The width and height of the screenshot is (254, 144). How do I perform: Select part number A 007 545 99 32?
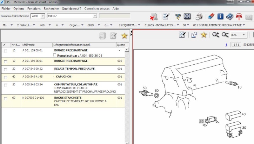32,69
